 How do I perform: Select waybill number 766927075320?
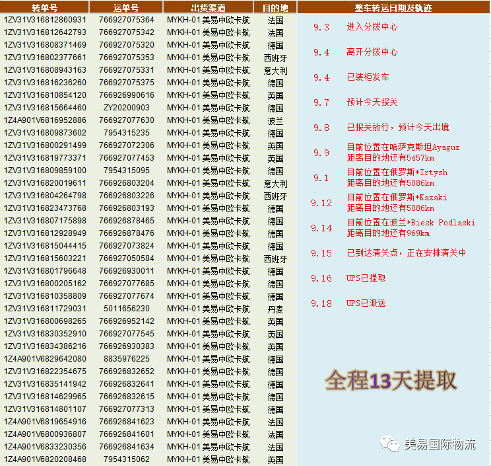coord(127,45)
